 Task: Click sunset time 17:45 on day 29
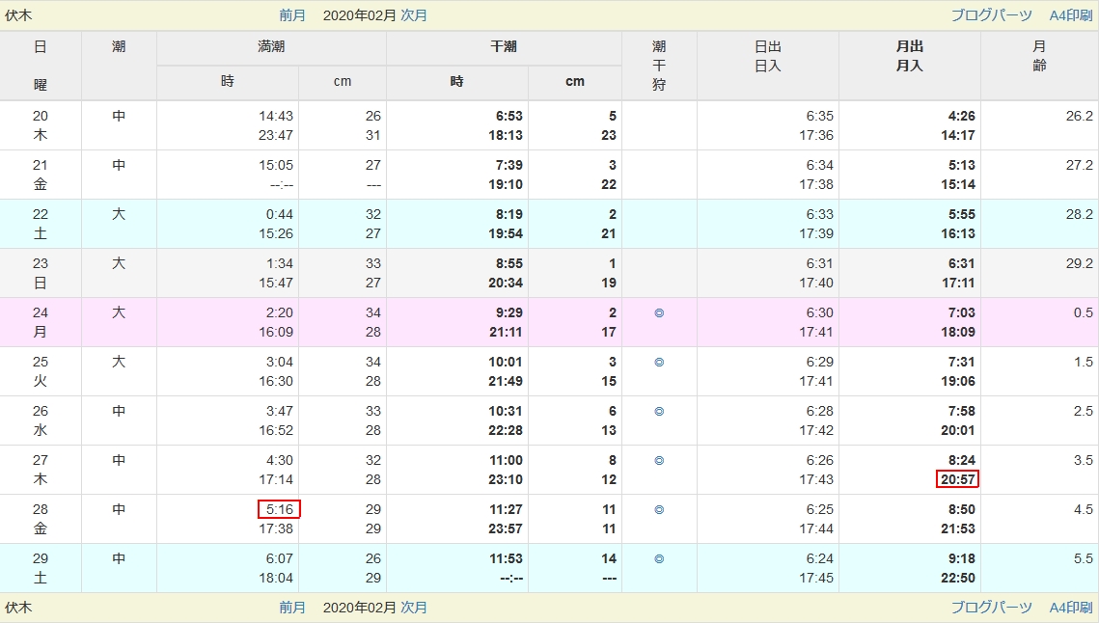(816, 578)
